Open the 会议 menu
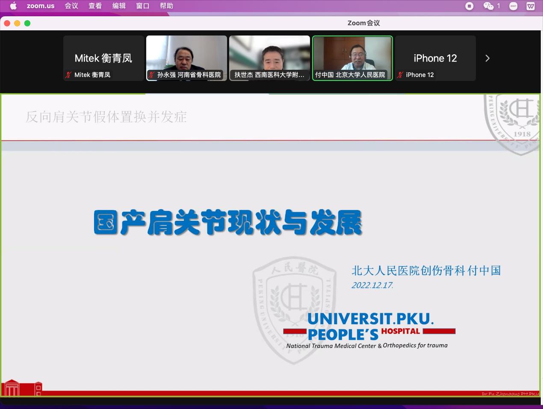543x409 pixels. (71, 6)
